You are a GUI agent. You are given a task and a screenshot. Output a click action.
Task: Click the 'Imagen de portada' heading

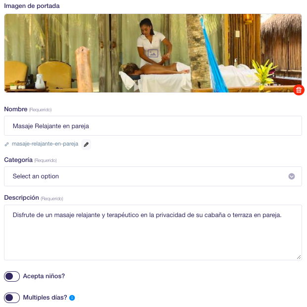coord(32,6)
